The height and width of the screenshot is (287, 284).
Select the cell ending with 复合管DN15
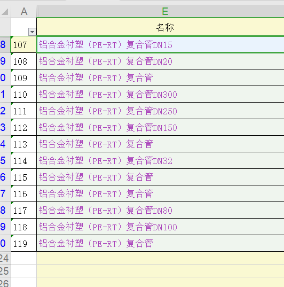tap(160, 44)
